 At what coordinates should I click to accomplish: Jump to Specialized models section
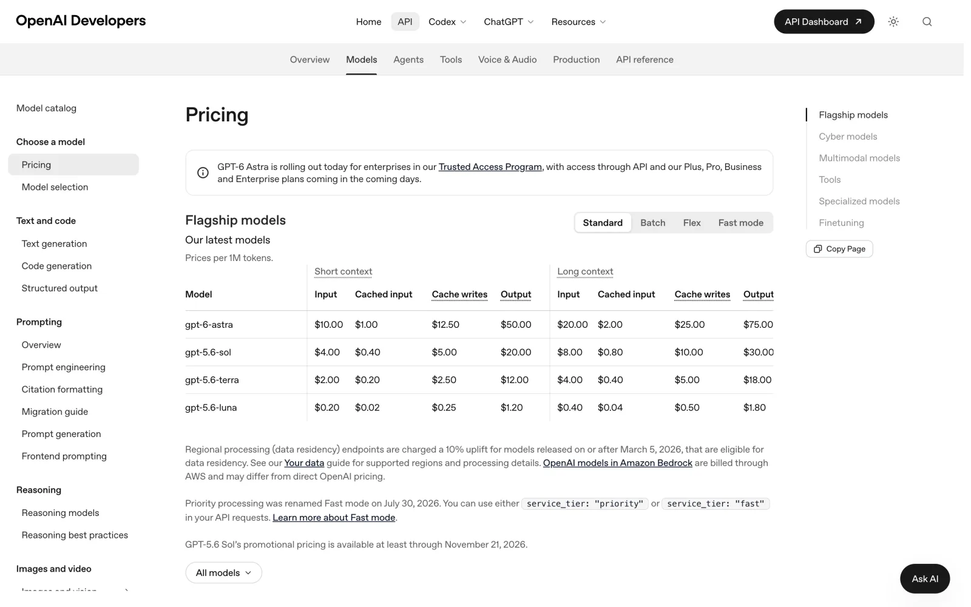click(x=859, y=202)
